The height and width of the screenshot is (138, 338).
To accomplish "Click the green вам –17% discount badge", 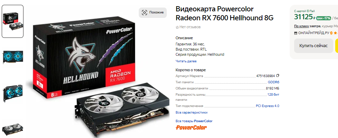I will click(x=324, y=18).
